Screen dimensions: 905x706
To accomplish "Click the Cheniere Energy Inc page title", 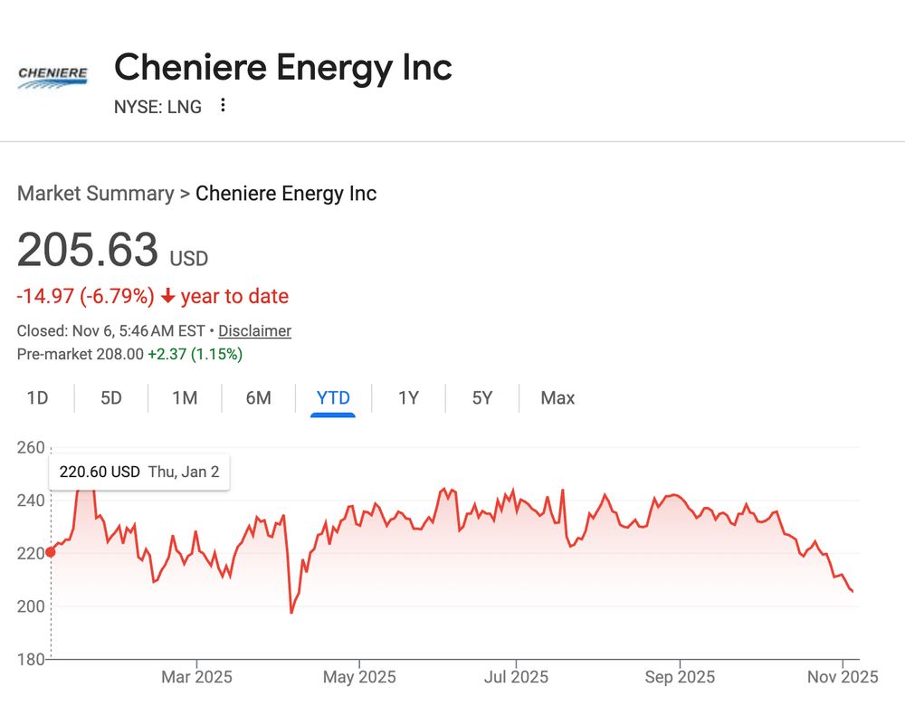I will 283,68.
